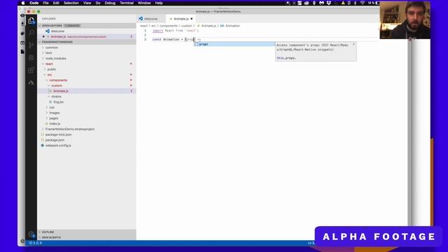448x252 pixels.
Task: Expand the Outline panel
Action: click(87, 232)
